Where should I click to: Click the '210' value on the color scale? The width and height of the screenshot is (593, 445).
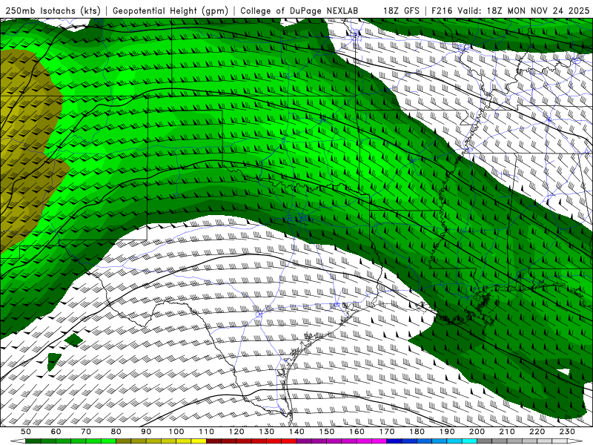(507, 432)
